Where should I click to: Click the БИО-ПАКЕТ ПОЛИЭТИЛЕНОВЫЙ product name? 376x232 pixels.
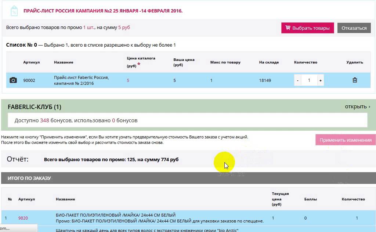click(116, 215)
